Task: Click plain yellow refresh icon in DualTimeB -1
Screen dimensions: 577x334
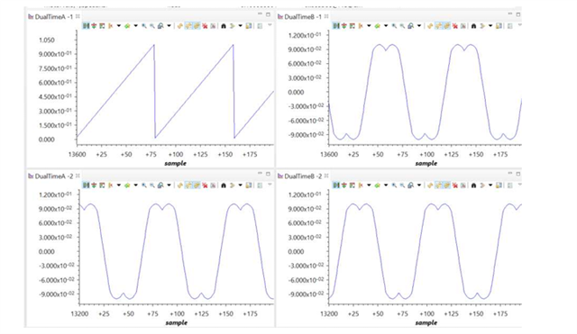Action: click(x=430, y=26)
